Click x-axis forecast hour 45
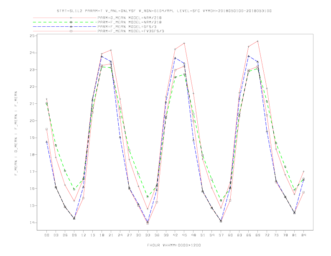Viewport: 331px width, 256px height. pos(184,235)
